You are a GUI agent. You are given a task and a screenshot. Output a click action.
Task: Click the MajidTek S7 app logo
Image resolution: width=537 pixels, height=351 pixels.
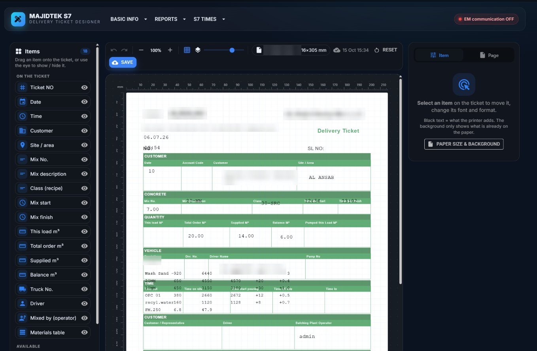(18, 19)
